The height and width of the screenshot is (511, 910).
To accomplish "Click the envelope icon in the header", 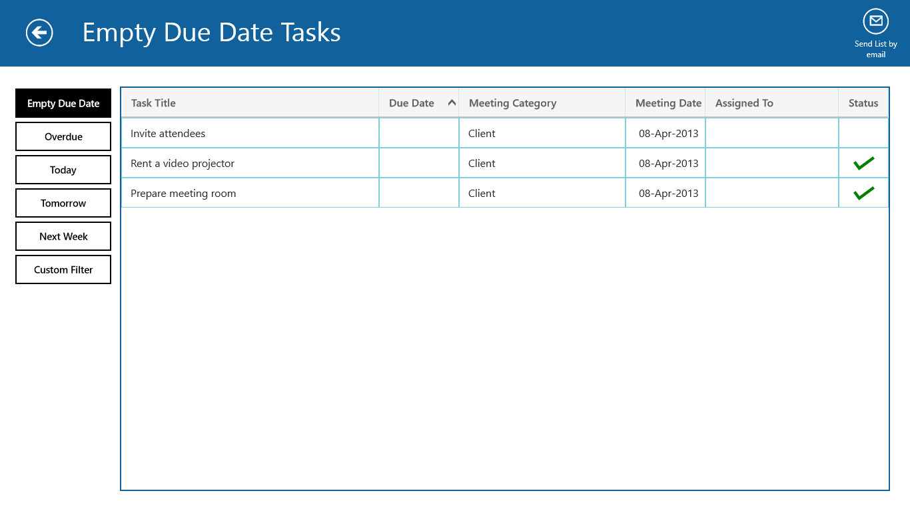I will click(875, 21).
